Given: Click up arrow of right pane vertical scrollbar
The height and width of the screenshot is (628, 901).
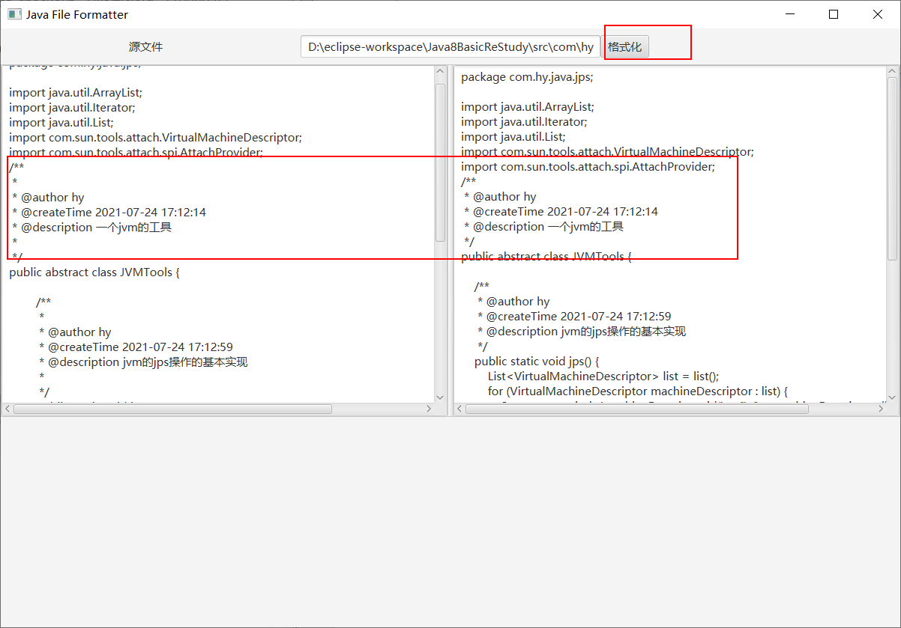Looking at the screenshot, I should [x=892, y=72].
